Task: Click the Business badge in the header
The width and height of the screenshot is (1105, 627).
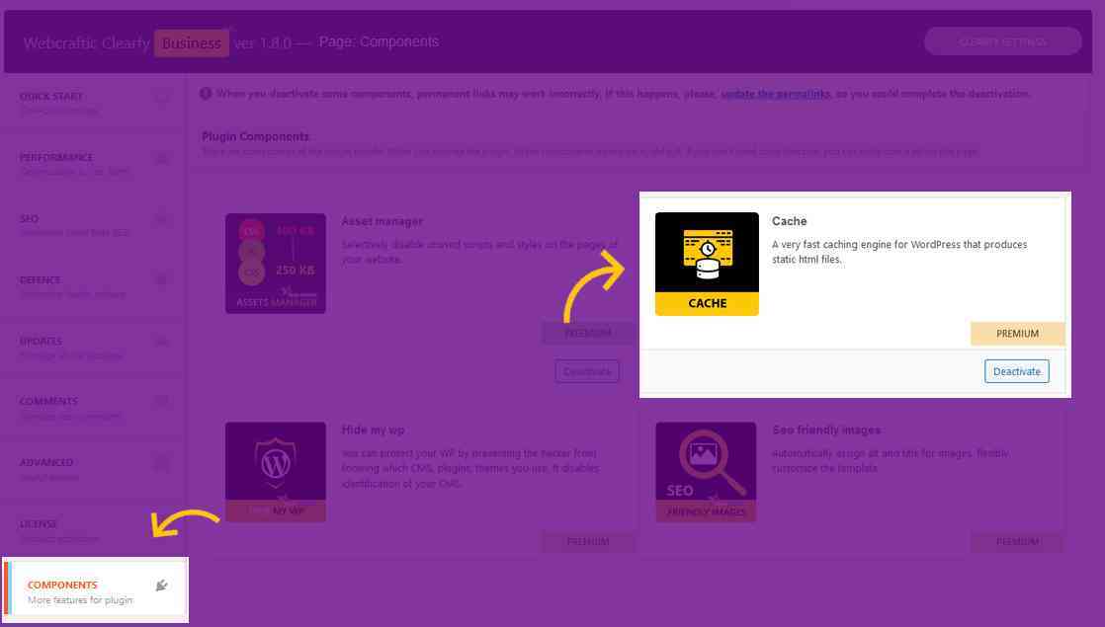Action: pyautogui.click(x=192, y=42)
